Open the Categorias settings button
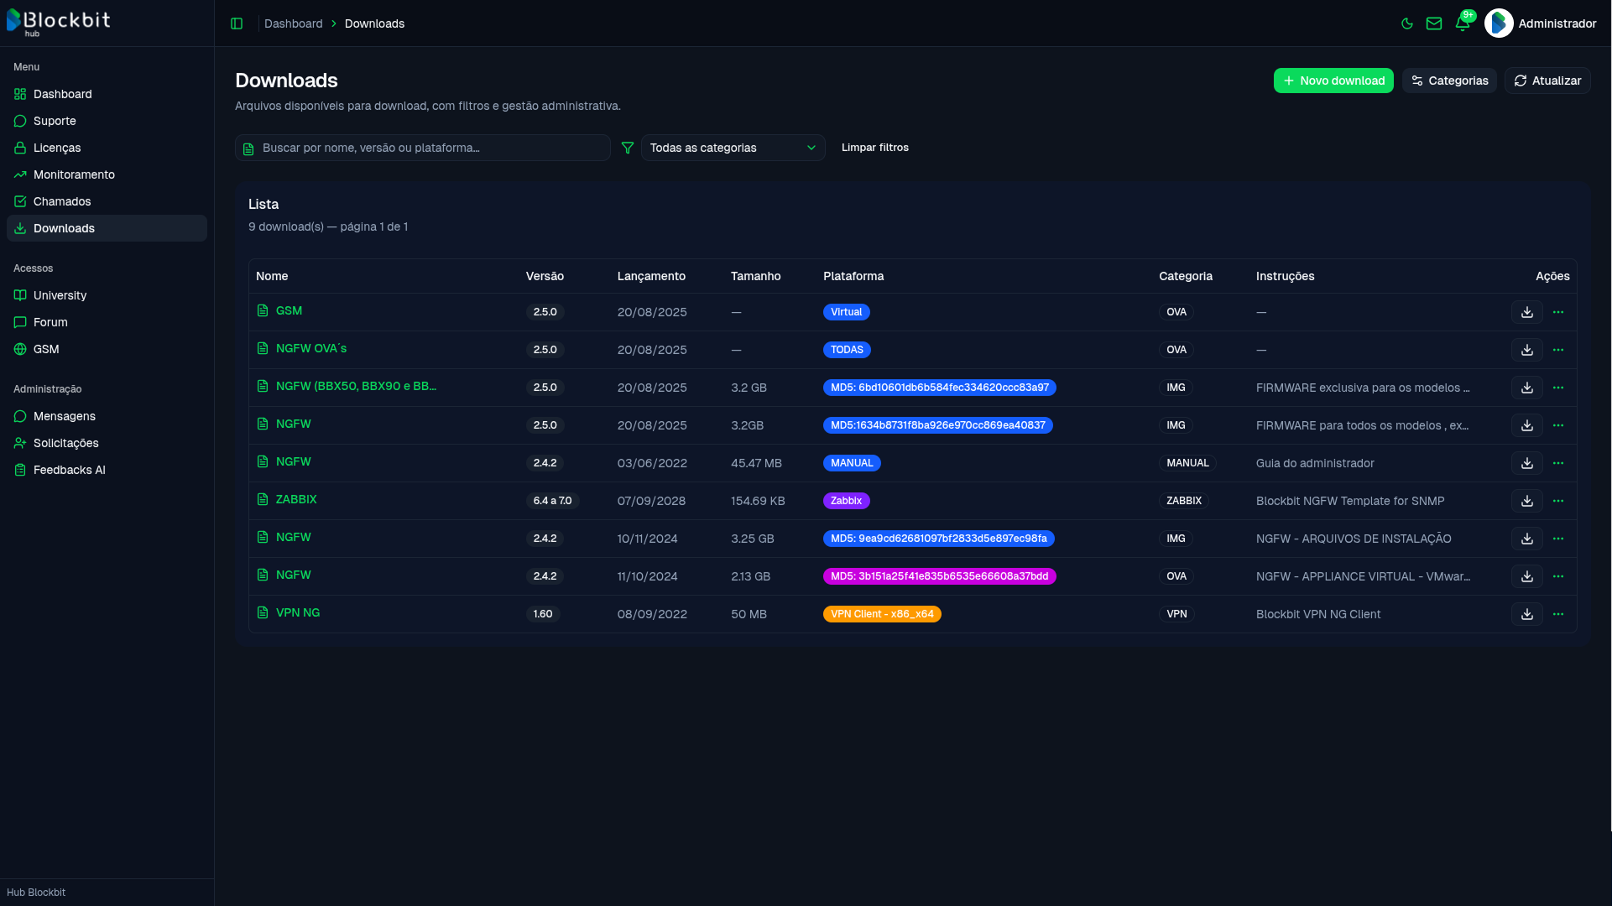The width and height of the screenshot is (1612, 906). [1449, 81]
